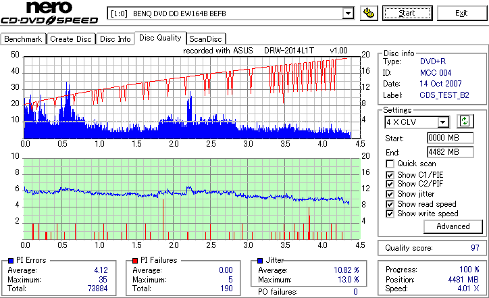Uncheck the Show read speed option
Screen dimensions: 489x298
(390, 204)
